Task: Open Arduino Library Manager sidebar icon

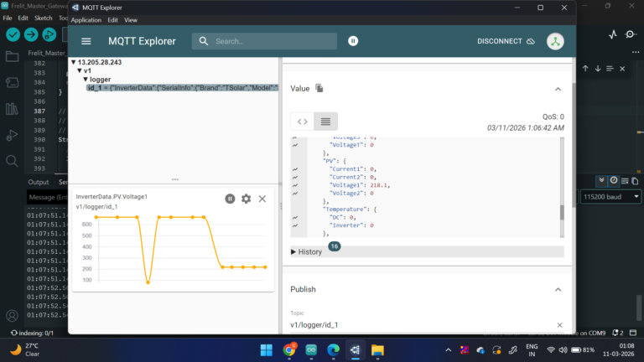Action: (x=12, y=109)
